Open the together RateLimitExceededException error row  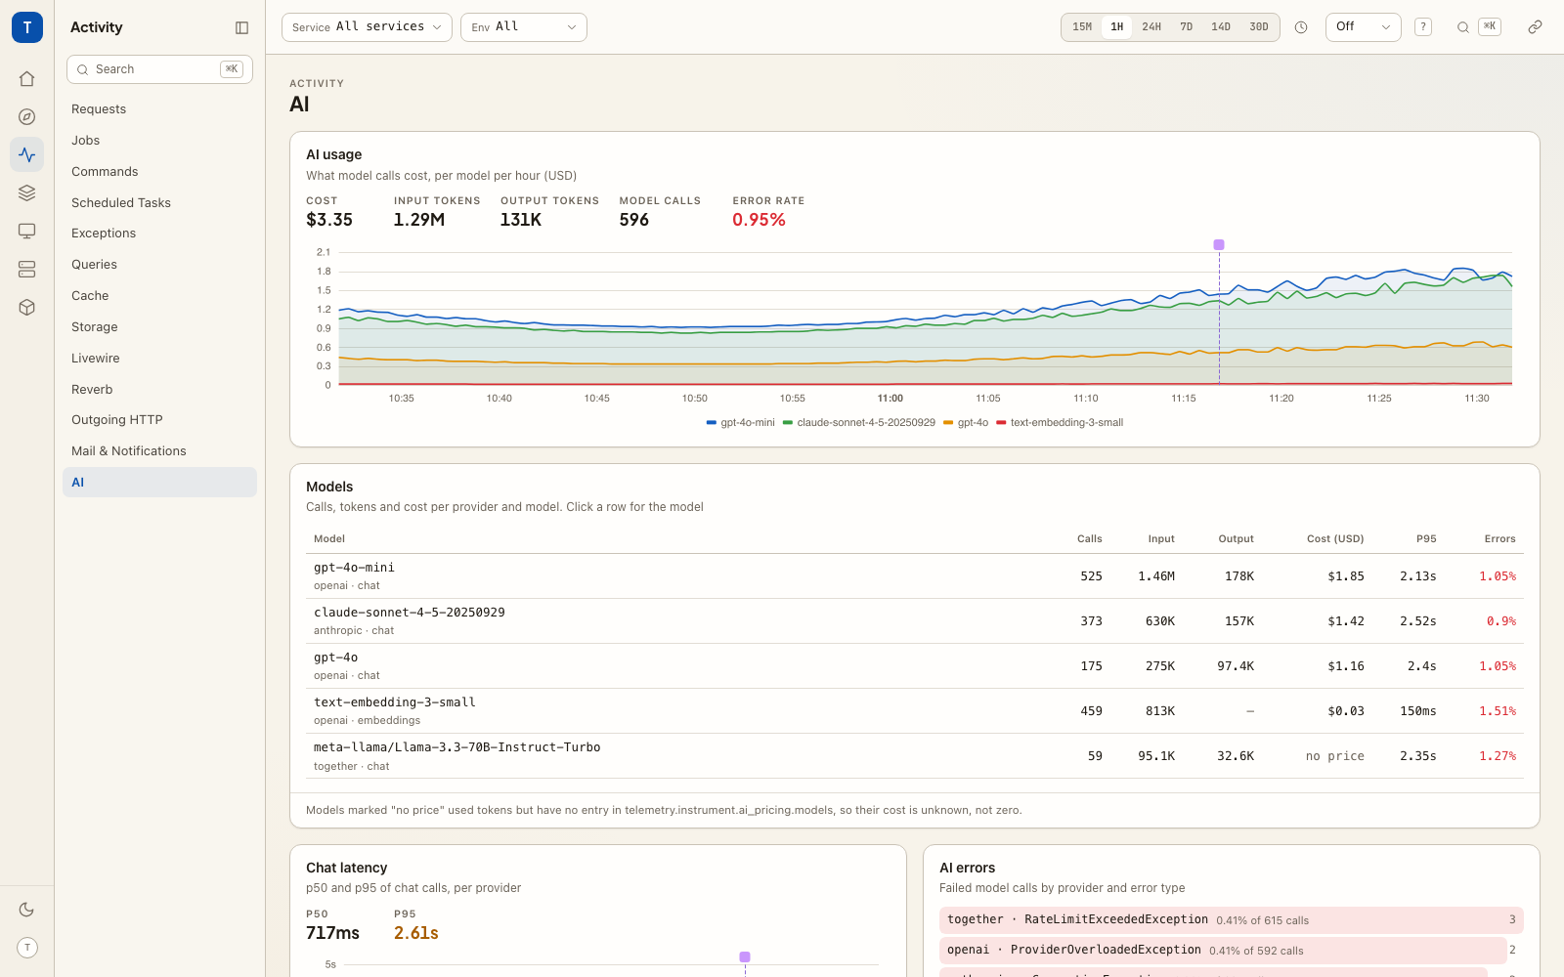pyautogui.click(x=1231, y=920)
